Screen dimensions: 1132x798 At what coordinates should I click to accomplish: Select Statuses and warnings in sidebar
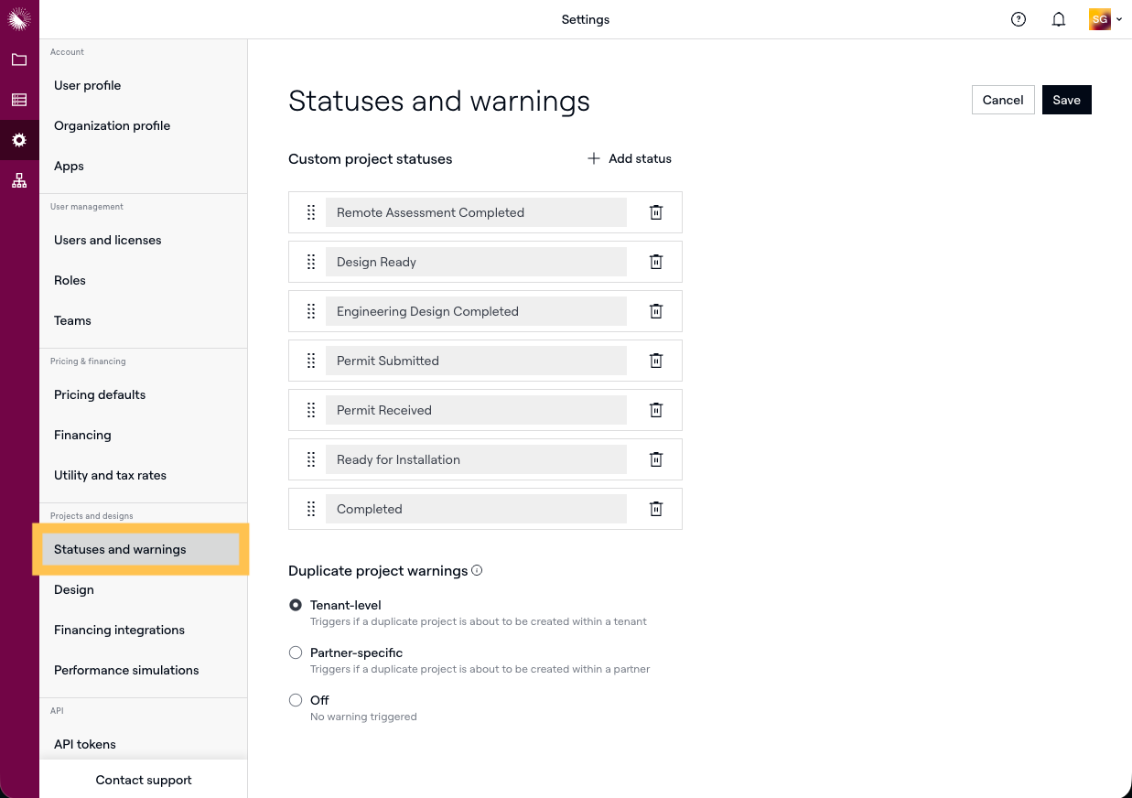[141, 549]
